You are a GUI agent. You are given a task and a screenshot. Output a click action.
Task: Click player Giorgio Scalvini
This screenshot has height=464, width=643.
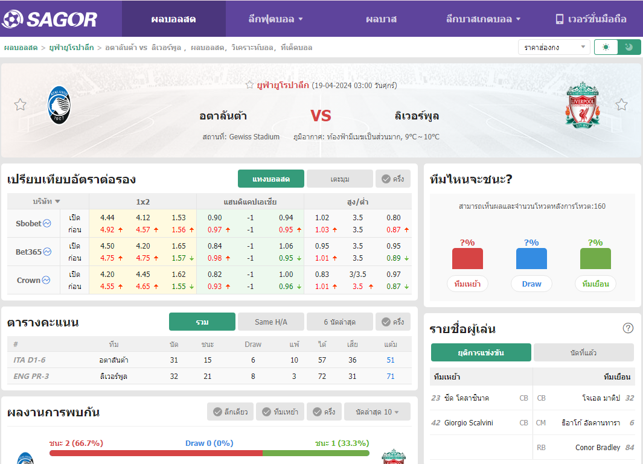coord(469,422)
